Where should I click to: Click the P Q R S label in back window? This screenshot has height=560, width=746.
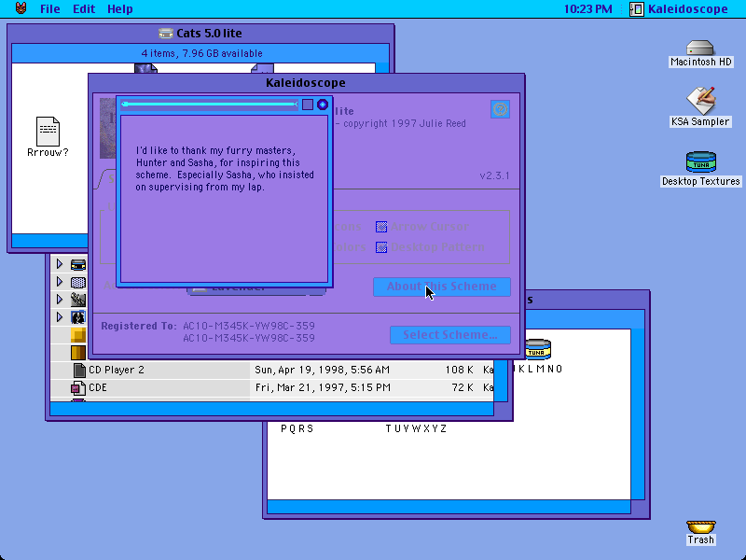297,428
